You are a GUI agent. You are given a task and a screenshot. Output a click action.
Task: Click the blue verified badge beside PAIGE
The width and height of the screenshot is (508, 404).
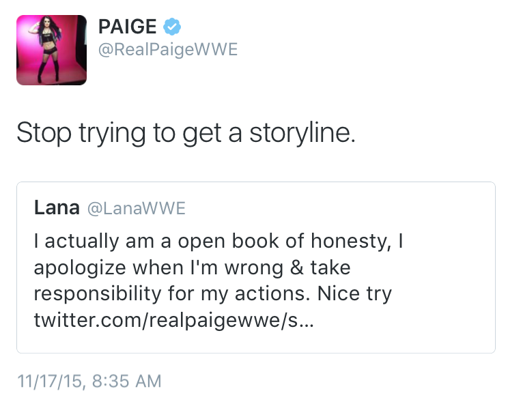(x=173, y=27)
